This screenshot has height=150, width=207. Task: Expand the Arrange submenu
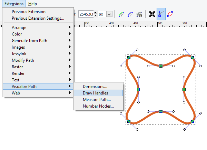point(38,28)
